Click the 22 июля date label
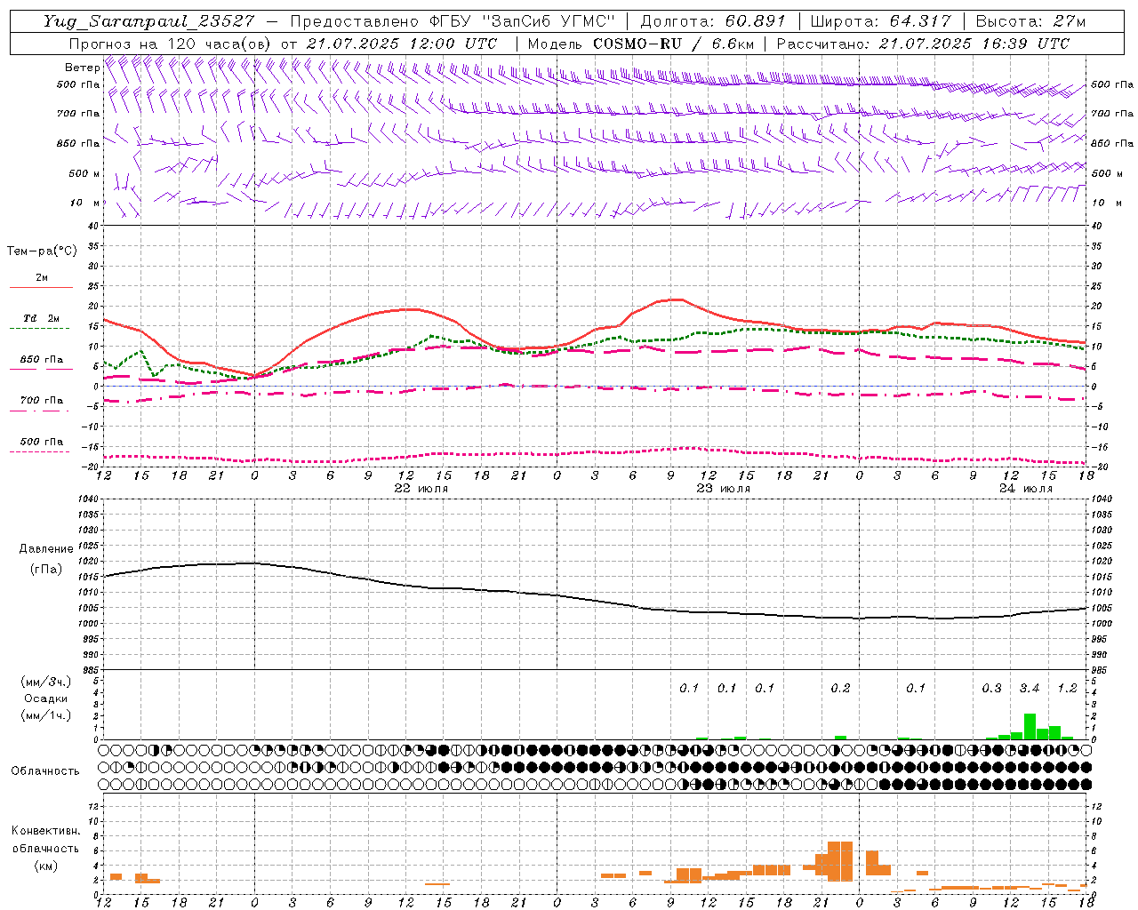Image resolution: width=1138 pixels, height=910 pixels. 421,489
